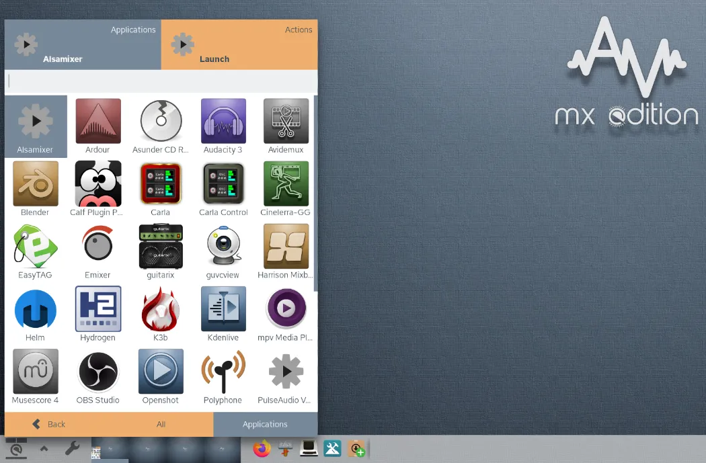Click the application search text field
Image resolution: width=706 pixels, height=463 pixels.
click(x=161, y=81)
